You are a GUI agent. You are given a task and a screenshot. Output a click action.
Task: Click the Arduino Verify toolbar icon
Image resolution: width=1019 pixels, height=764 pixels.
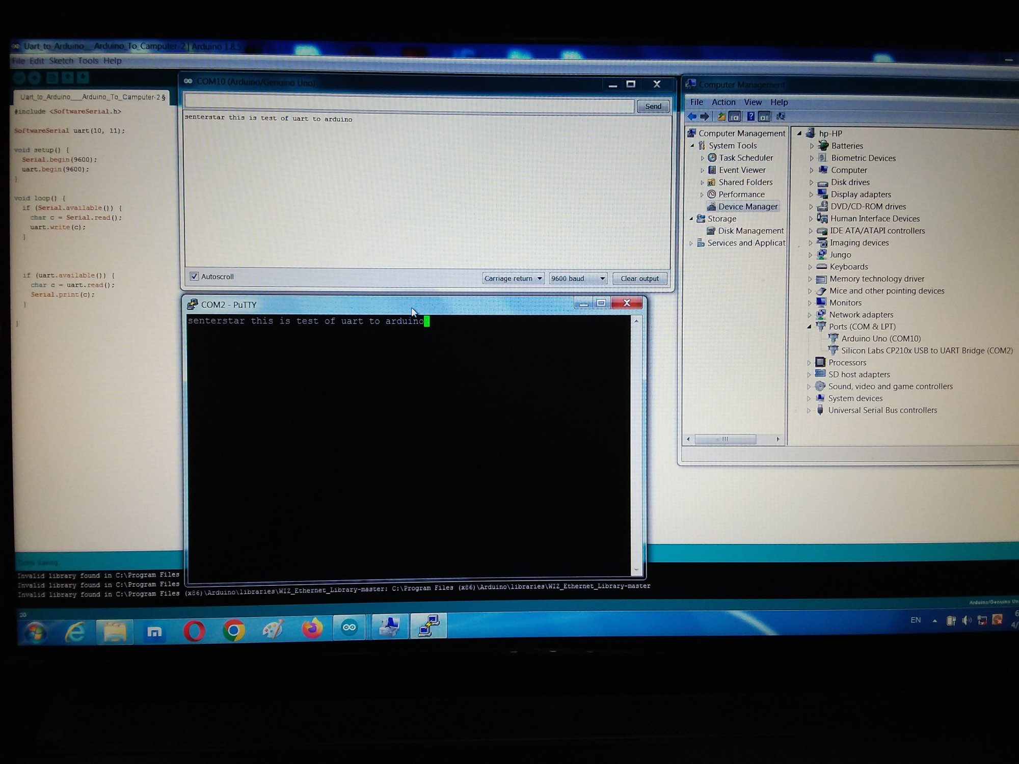pyautogui.click(x=19, y=77)
